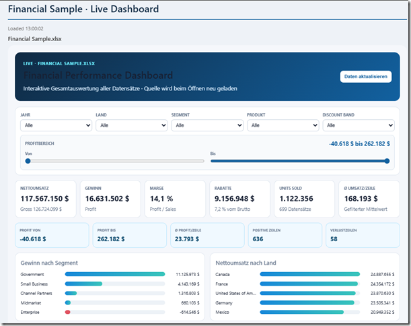Image resolution: width=411 pixels, height=326 pixels.
Task: Select the Positive Zeilen 636 tile
Action: click(285, 235)
